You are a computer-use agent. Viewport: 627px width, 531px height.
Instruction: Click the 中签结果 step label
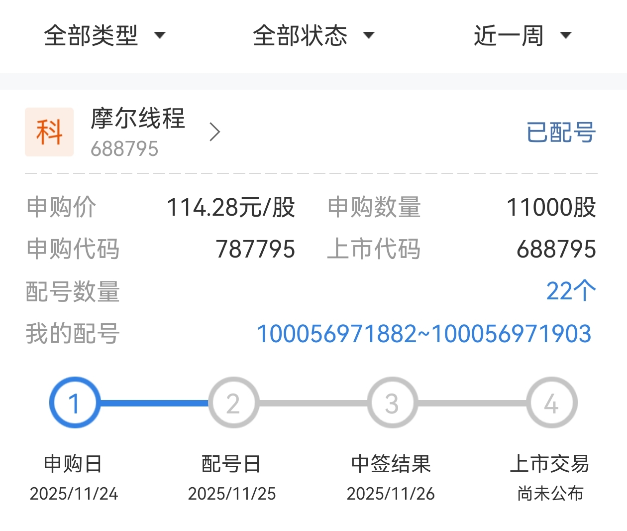pos(391,464)
